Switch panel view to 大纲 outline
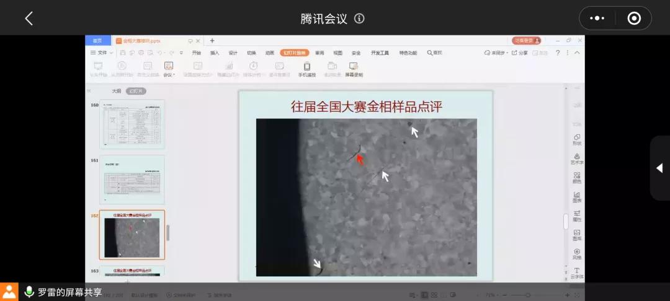This screenshot has width=670, height=301. [x=116, y=91]
